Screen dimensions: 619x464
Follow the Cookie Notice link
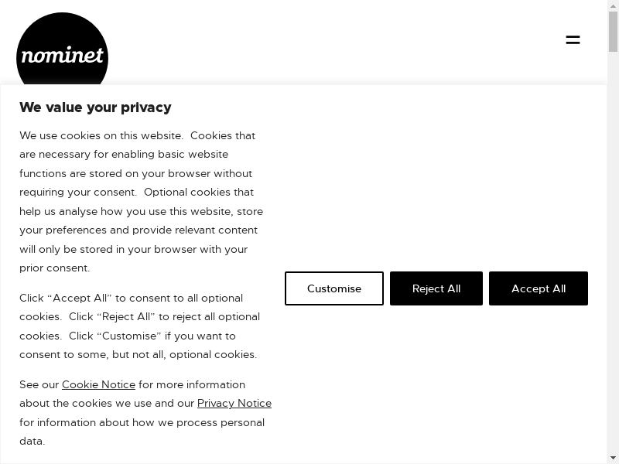coord(98,384)
